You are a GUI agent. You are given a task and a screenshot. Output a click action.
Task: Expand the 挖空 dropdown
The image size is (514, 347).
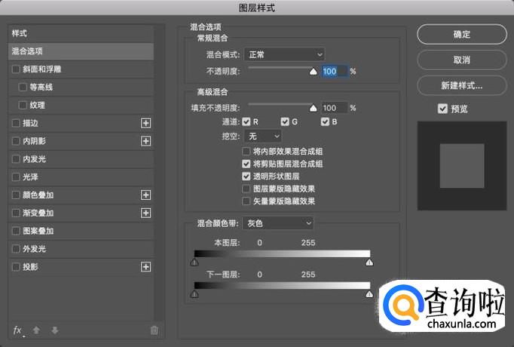tap(265, 136)
